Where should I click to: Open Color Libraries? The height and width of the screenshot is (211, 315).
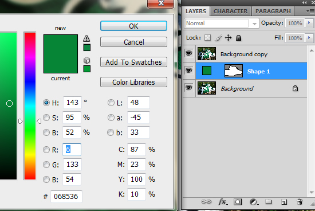[x=133, y=82]
